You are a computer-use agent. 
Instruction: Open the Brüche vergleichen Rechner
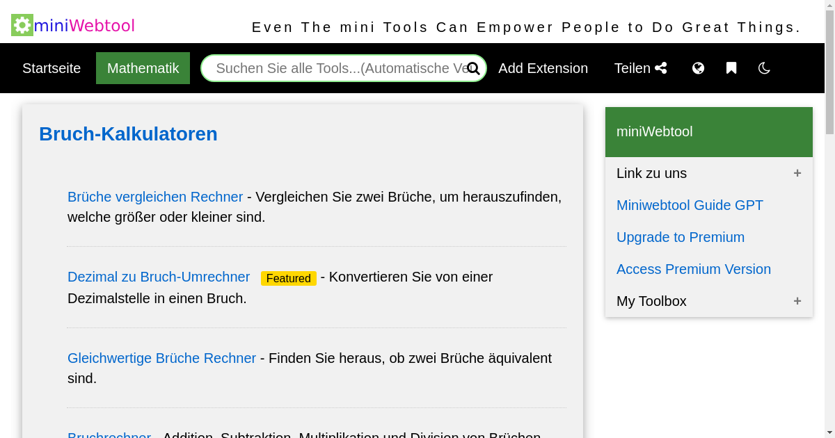(x=155, y=197)
